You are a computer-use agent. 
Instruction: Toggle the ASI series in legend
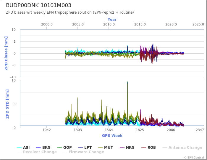point(23,148)
